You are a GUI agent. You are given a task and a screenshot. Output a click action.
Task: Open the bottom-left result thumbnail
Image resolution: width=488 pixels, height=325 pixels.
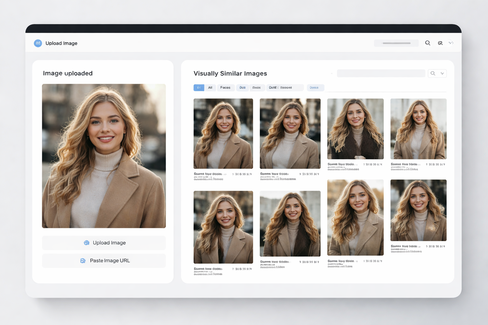click(x=223, y=227)
